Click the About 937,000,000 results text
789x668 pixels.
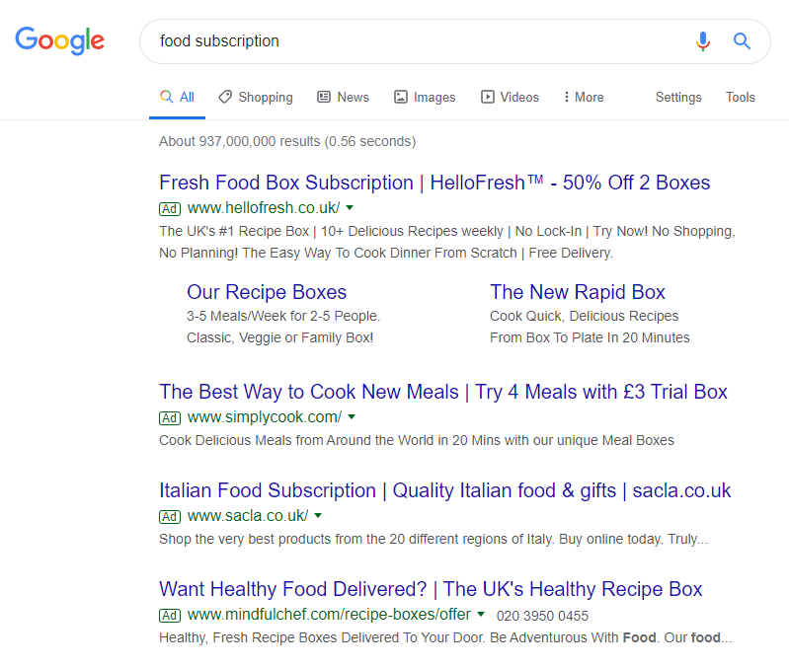(287, 141)
